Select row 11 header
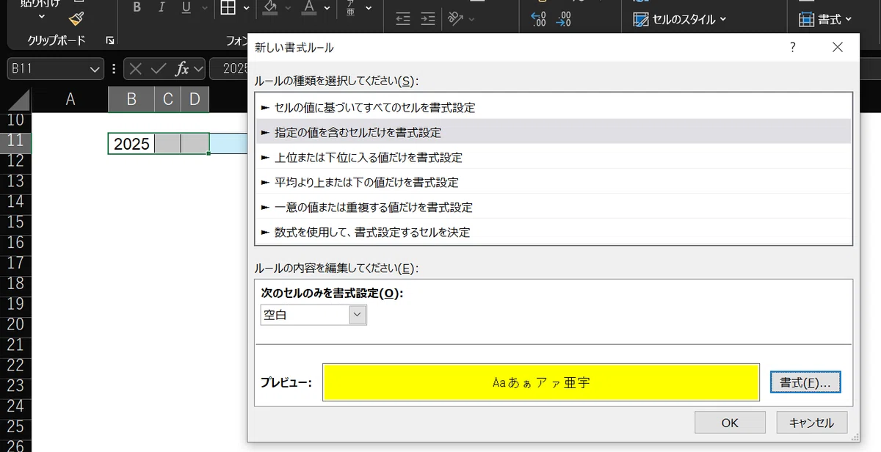Image resolution: width=881 pixels, height=452 pixels. [x=15, y=142]
